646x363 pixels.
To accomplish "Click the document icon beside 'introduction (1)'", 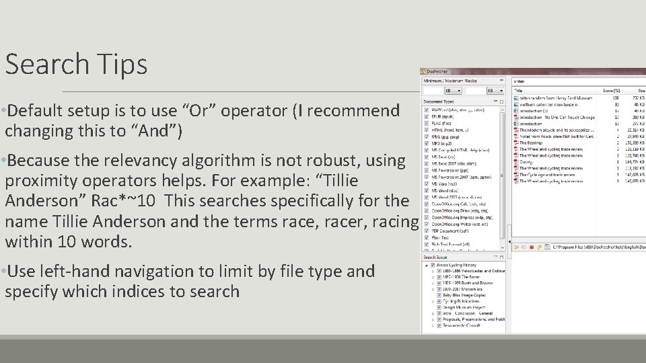I will pos(516,111).
